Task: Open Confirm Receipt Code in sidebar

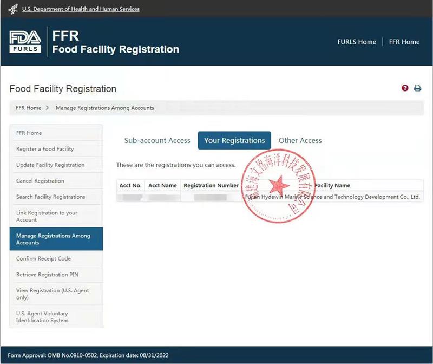Action: coord(56,259)
